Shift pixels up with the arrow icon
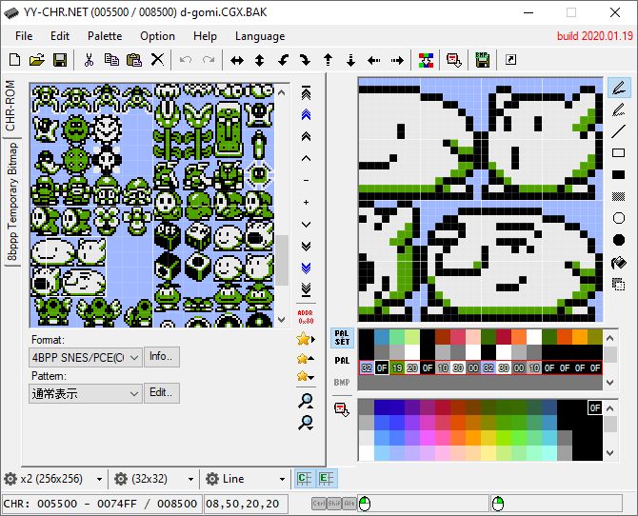Viewport: 638px width, 516px height. pos(328,61)
